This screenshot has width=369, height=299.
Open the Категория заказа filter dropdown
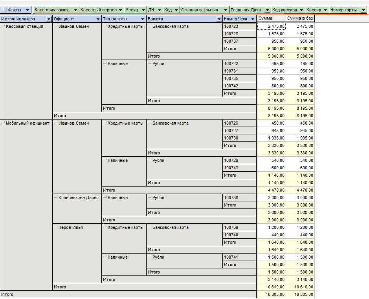75,10
